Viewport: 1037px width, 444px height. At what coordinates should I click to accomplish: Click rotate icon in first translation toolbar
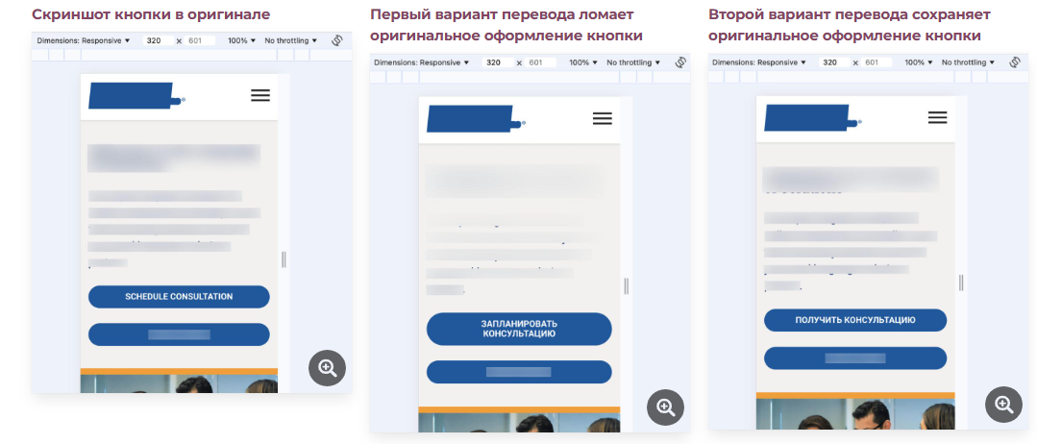(680, 62)
